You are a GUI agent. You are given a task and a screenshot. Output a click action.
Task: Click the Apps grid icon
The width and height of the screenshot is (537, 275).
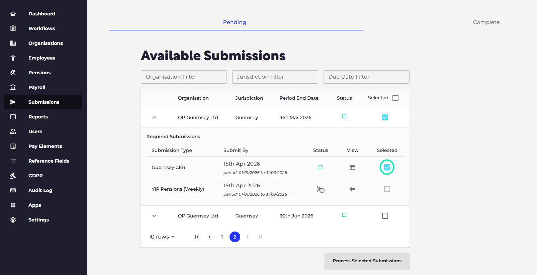click(x=13, y=205)
